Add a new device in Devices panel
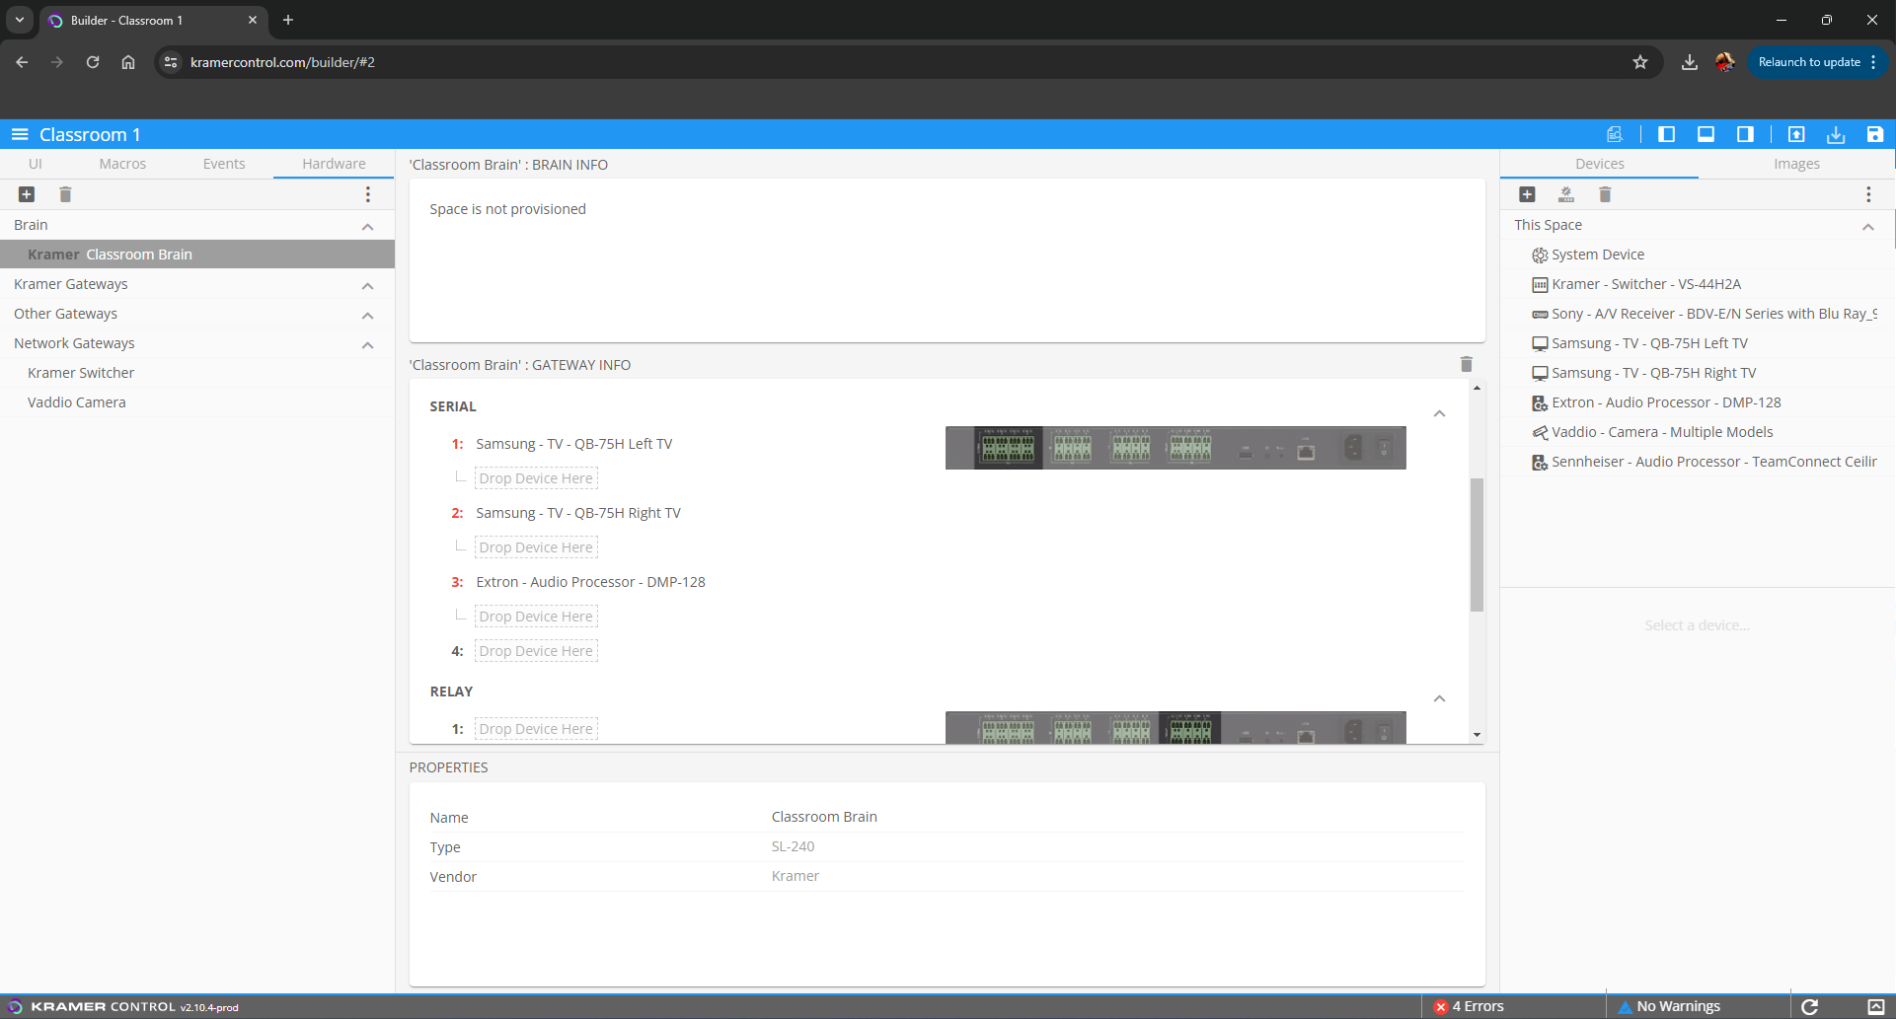The image size is (1896, 1019). [1527, 194]
